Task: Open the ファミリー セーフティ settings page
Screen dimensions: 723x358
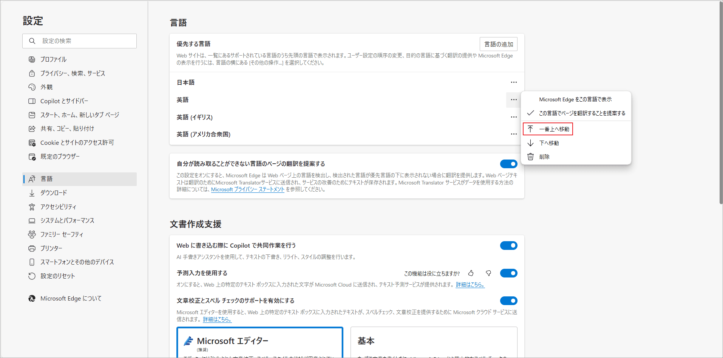Action: pyautogui.click(x=80, y=234)
